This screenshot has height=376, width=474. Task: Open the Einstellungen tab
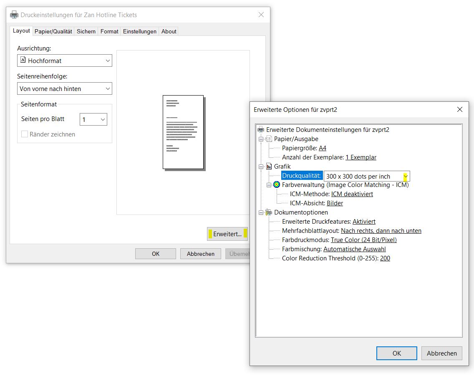(140, 31)
